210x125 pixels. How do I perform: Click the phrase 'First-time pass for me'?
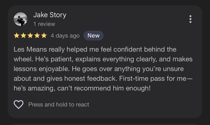click(x=153, y=78)
